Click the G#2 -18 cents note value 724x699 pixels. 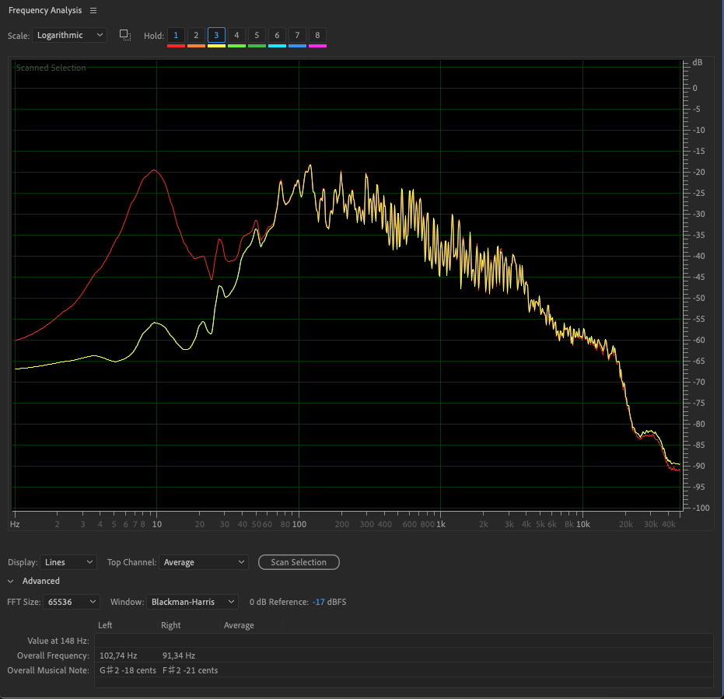[128, 670]
